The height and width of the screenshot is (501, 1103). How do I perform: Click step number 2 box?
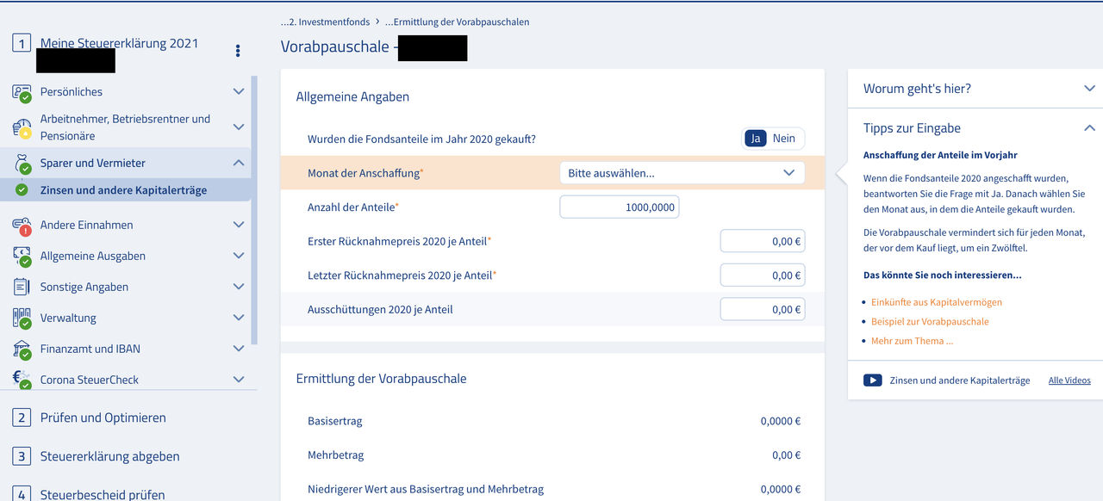22,417
